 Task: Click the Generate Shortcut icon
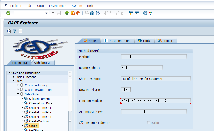pyautogui.click(x=137, y=13)
